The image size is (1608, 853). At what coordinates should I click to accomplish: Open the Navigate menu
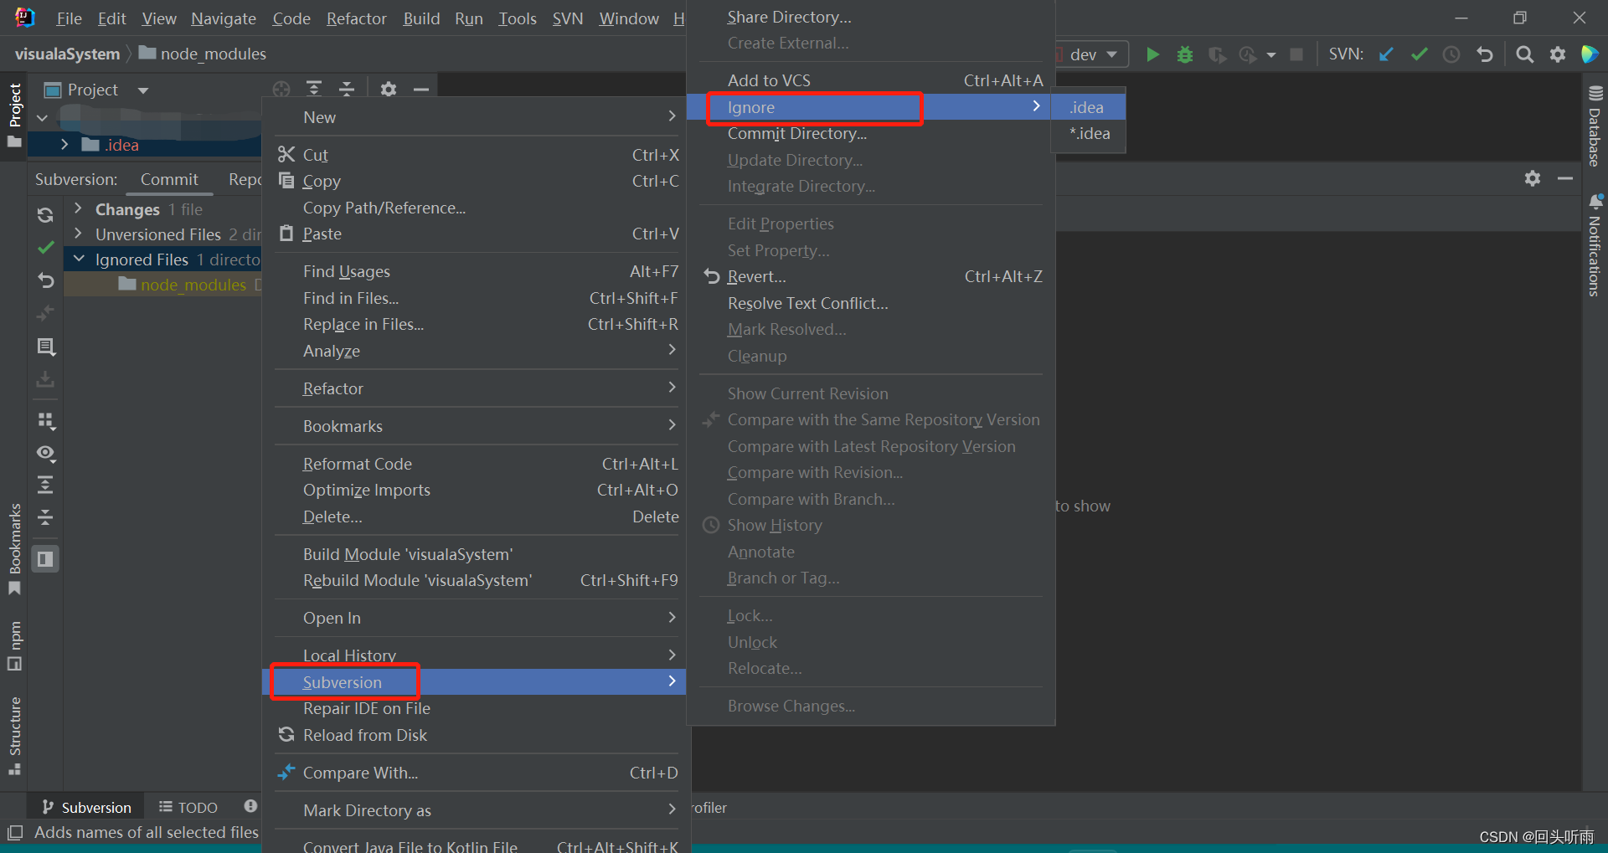[x=224, y=18]
